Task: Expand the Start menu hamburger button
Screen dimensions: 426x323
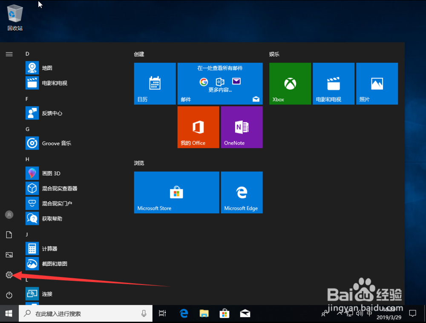Action: [9, 54]
